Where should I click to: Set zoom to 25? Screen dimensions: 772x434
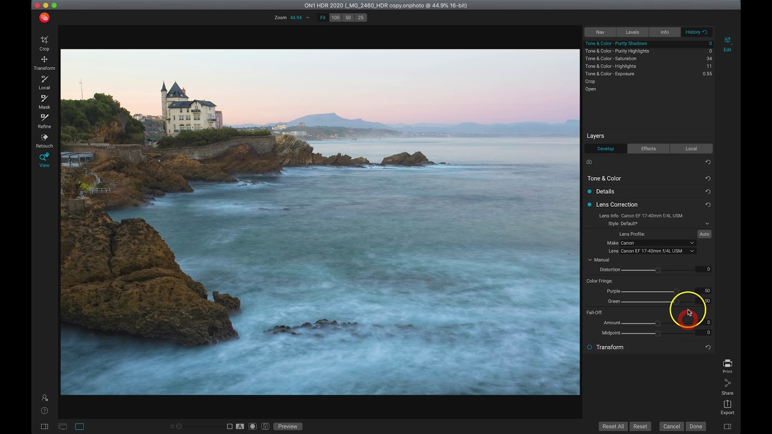click(x=361, y=17)
